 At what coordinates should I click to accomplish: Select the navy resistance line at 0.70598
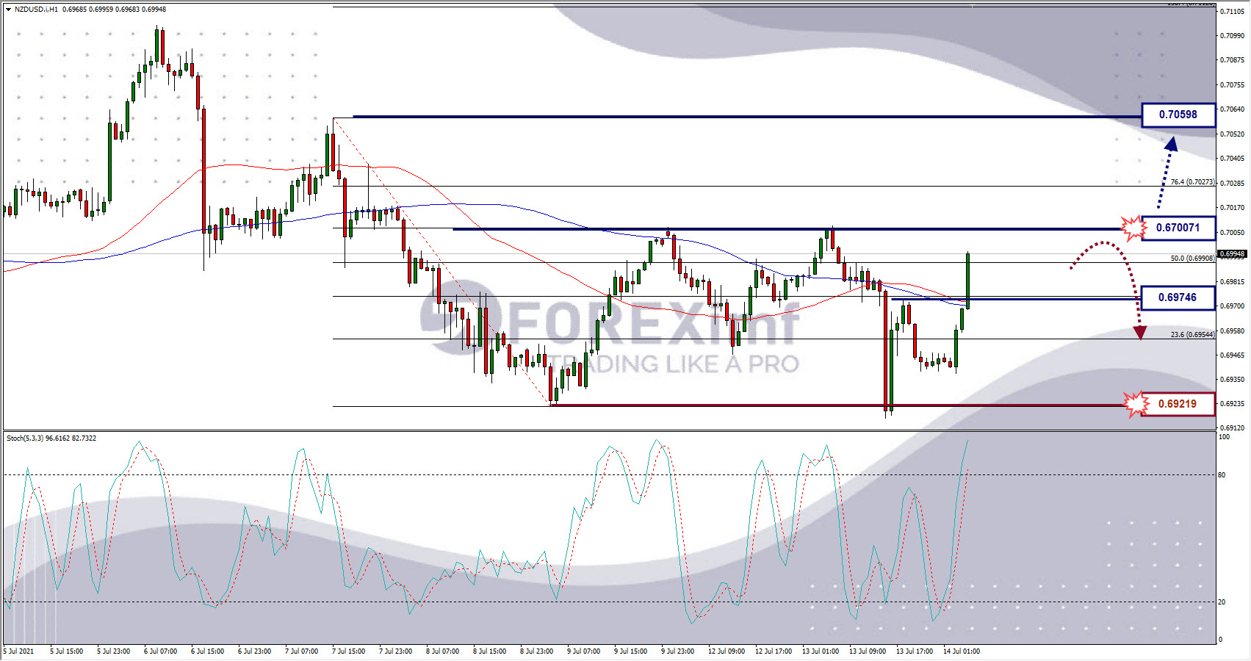[x=747, y=116]
